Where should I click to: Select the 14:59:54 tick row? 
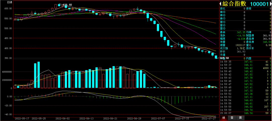coord(246,100)
